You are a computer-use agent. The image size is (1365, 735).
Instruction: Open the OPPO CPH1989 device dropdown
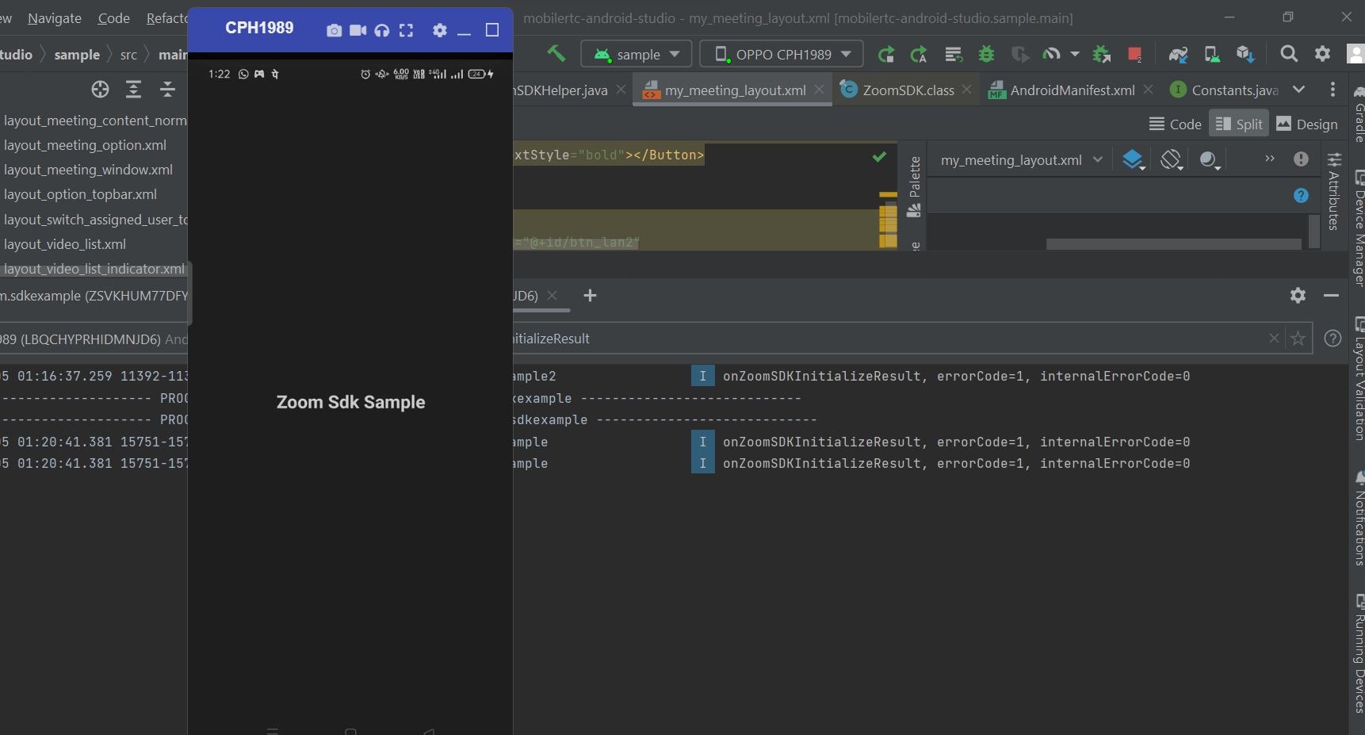click(781, 54)
